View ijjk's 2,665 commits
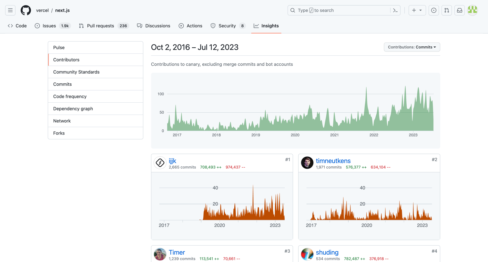This screenshot has width=488, height=262. (182, 167)
